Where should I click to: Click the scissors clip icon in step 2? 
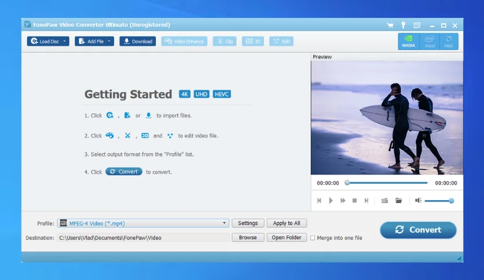pyautogui.click(x=127, y=136)
